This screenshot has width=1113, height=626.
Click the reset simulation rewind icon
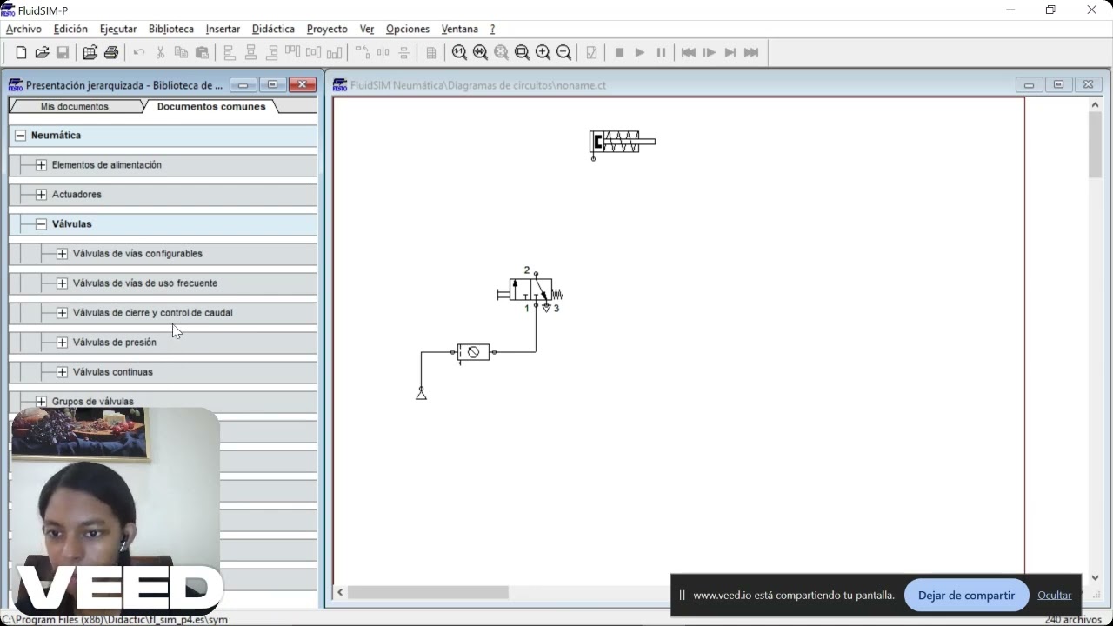point(689,52)
